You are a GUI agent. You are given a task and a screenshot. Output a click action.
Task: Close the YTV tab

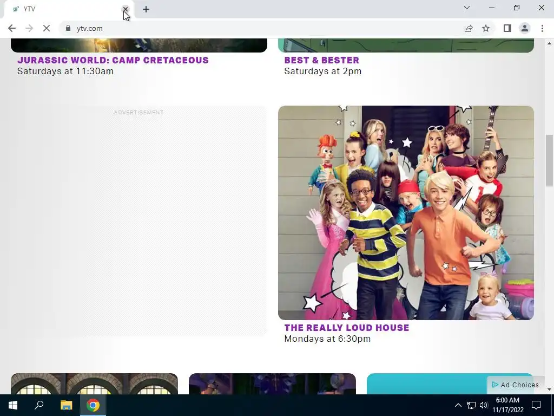[x=125, y=9]
